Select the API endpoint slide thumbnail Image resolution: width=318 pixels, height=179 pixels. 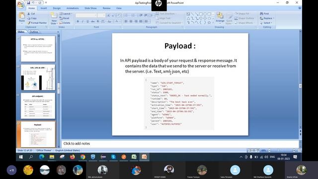pyautogui.click(x=38, y=106)
